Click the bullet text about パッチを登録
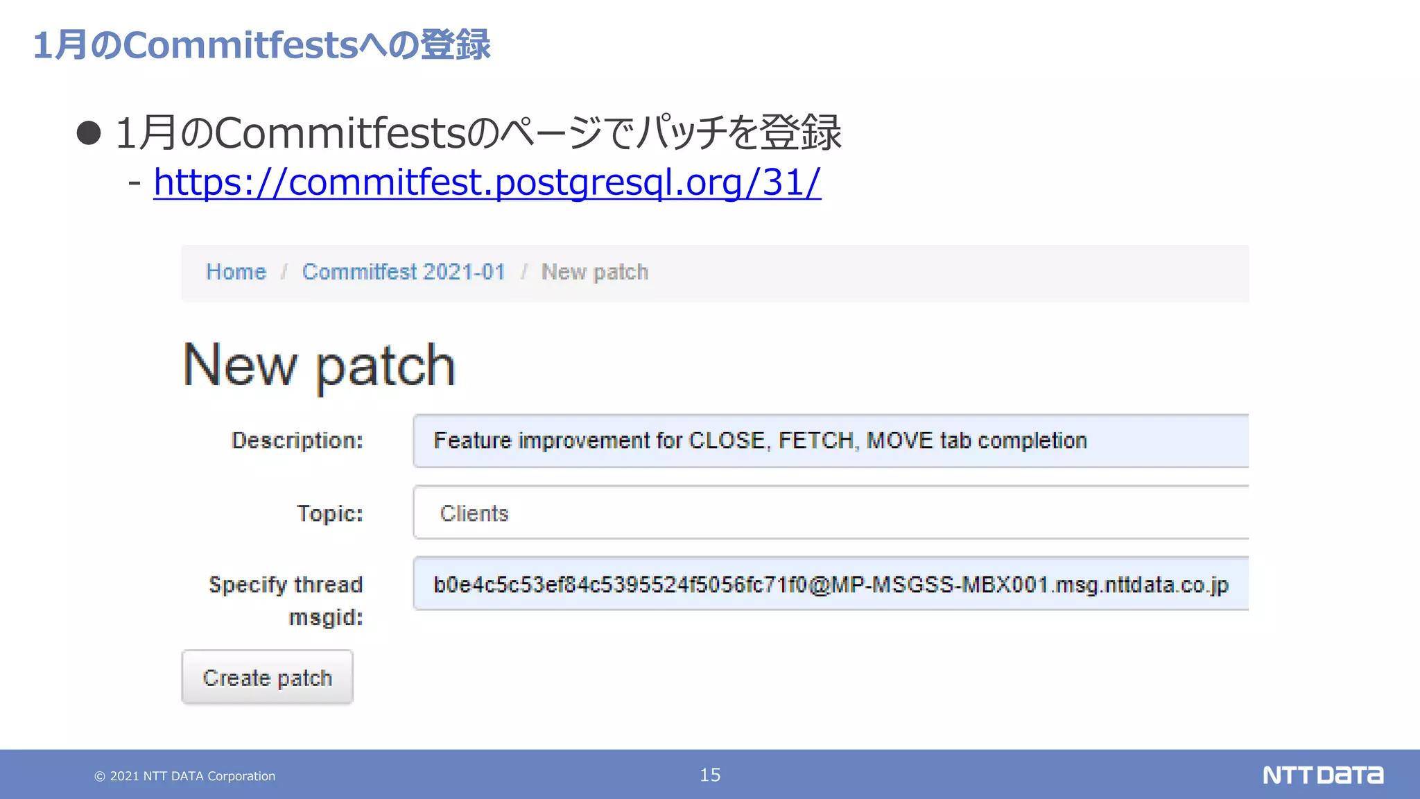Image resolution: width=1420 pixels, height=799 pixels. coord(478,132)
